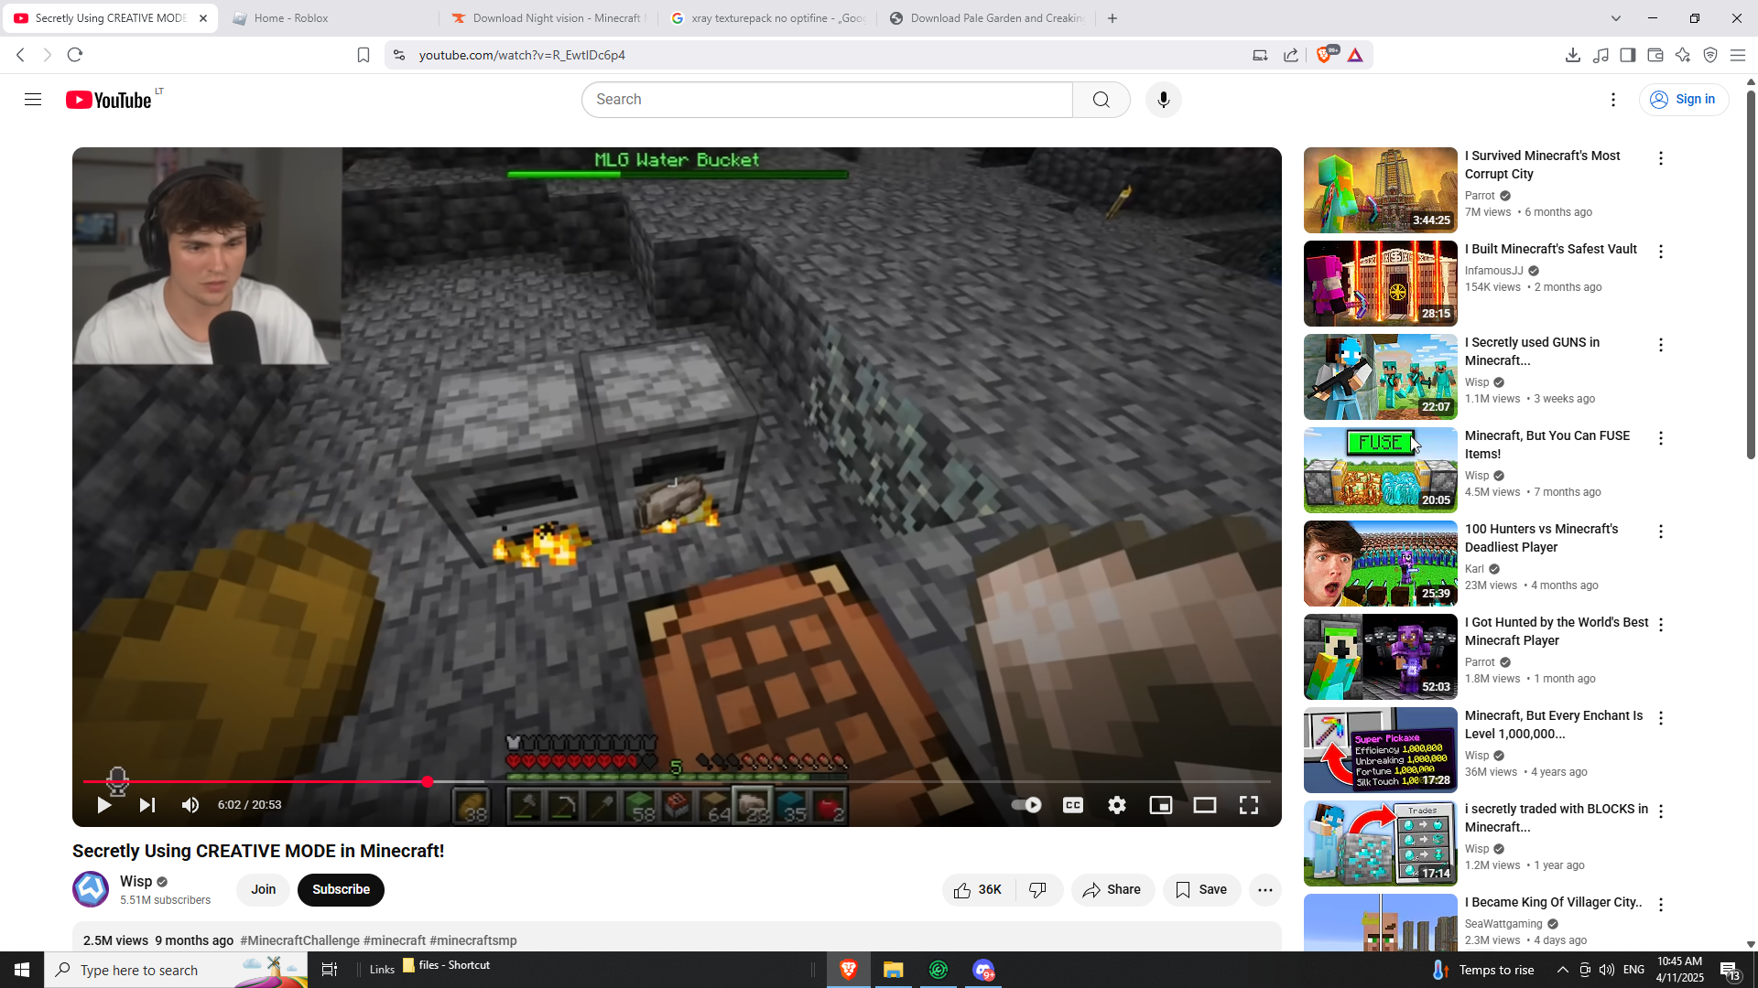Toggle the autoplay switch
Viewport: 1758px width, 988px height.
pos(1026,805)
